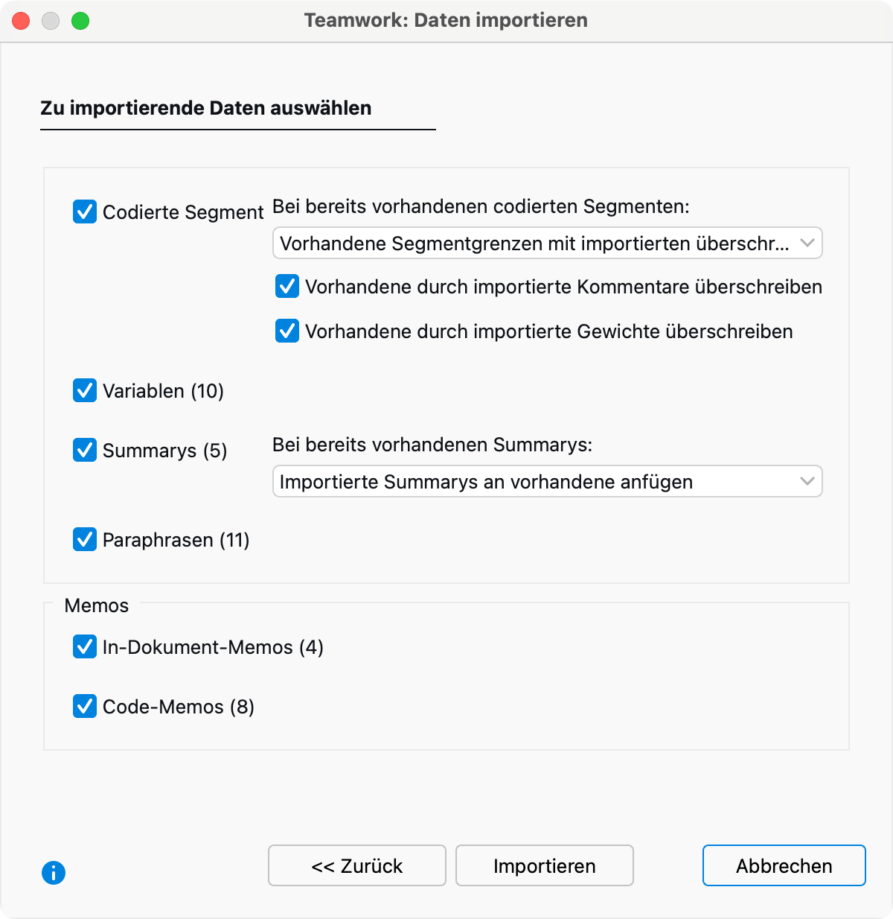This screenshot has width=893, height=919.
Task: Disable overwriting with imported Gewichte
Action: pyautogui.click(x=287, y=331)
